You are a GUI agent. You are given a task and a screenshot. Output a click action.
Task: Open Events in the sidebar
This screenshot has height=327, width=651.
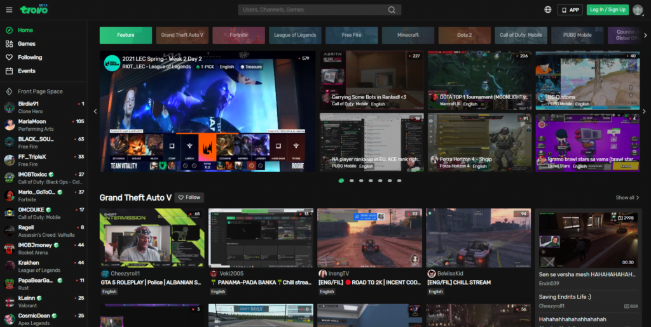click(26, 71)
